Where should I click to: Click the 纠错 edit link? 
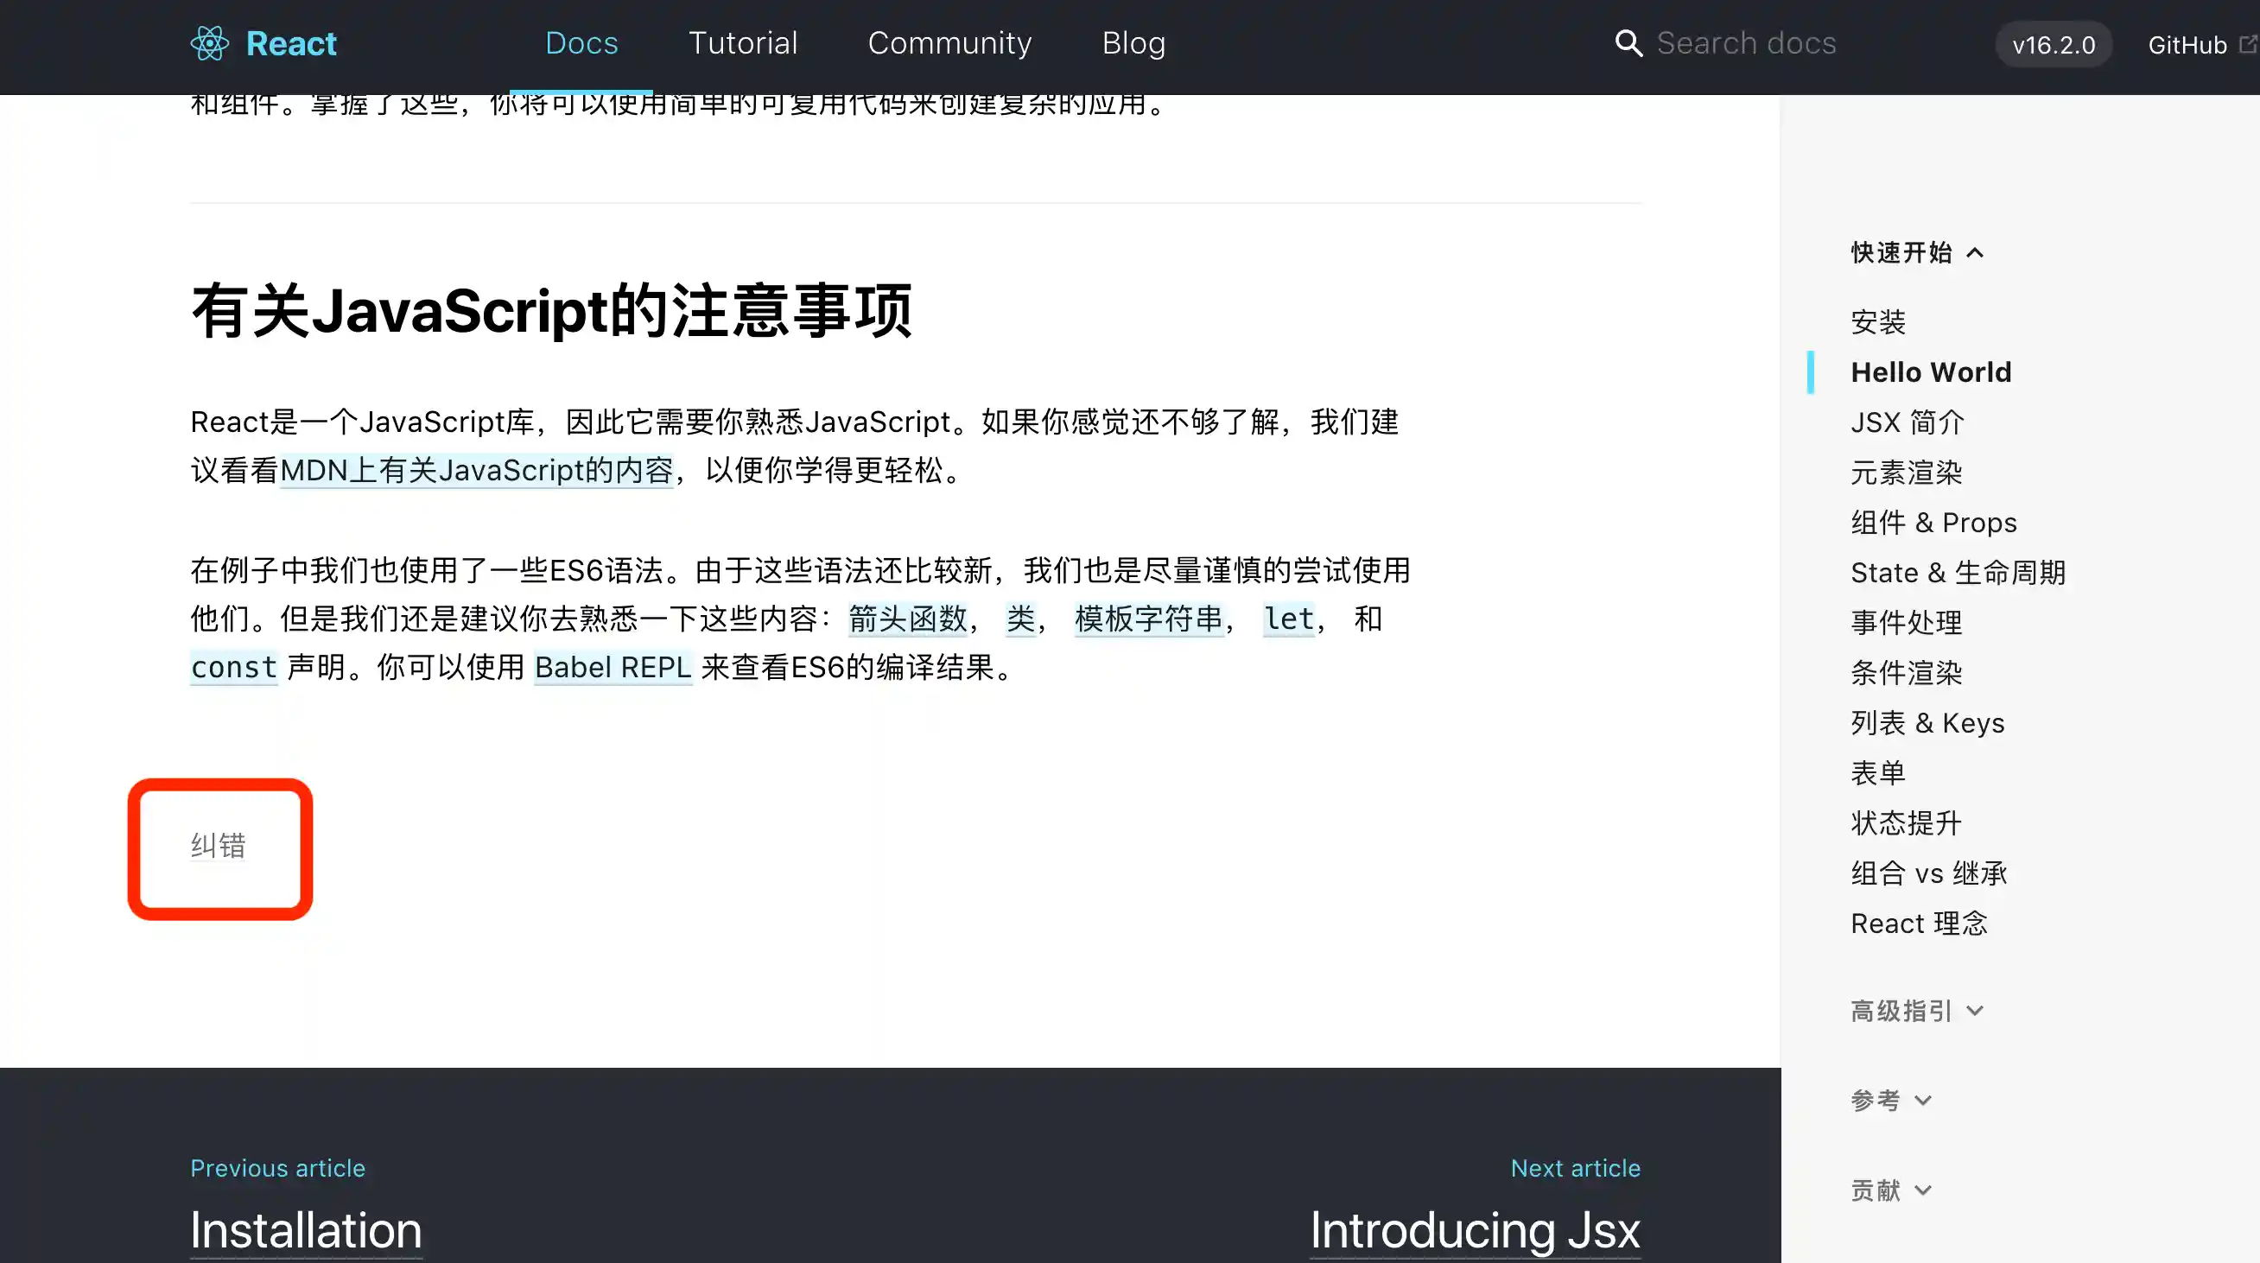pyautogui.click(x=219, y=846)
